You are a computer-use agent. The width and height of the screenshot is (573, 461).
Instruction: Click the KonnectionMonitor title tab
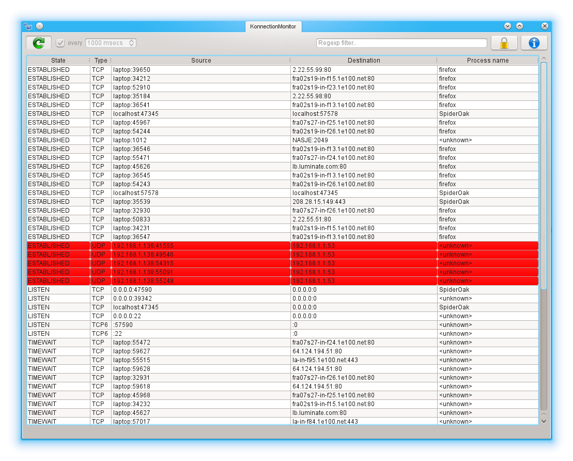point(273,26)
